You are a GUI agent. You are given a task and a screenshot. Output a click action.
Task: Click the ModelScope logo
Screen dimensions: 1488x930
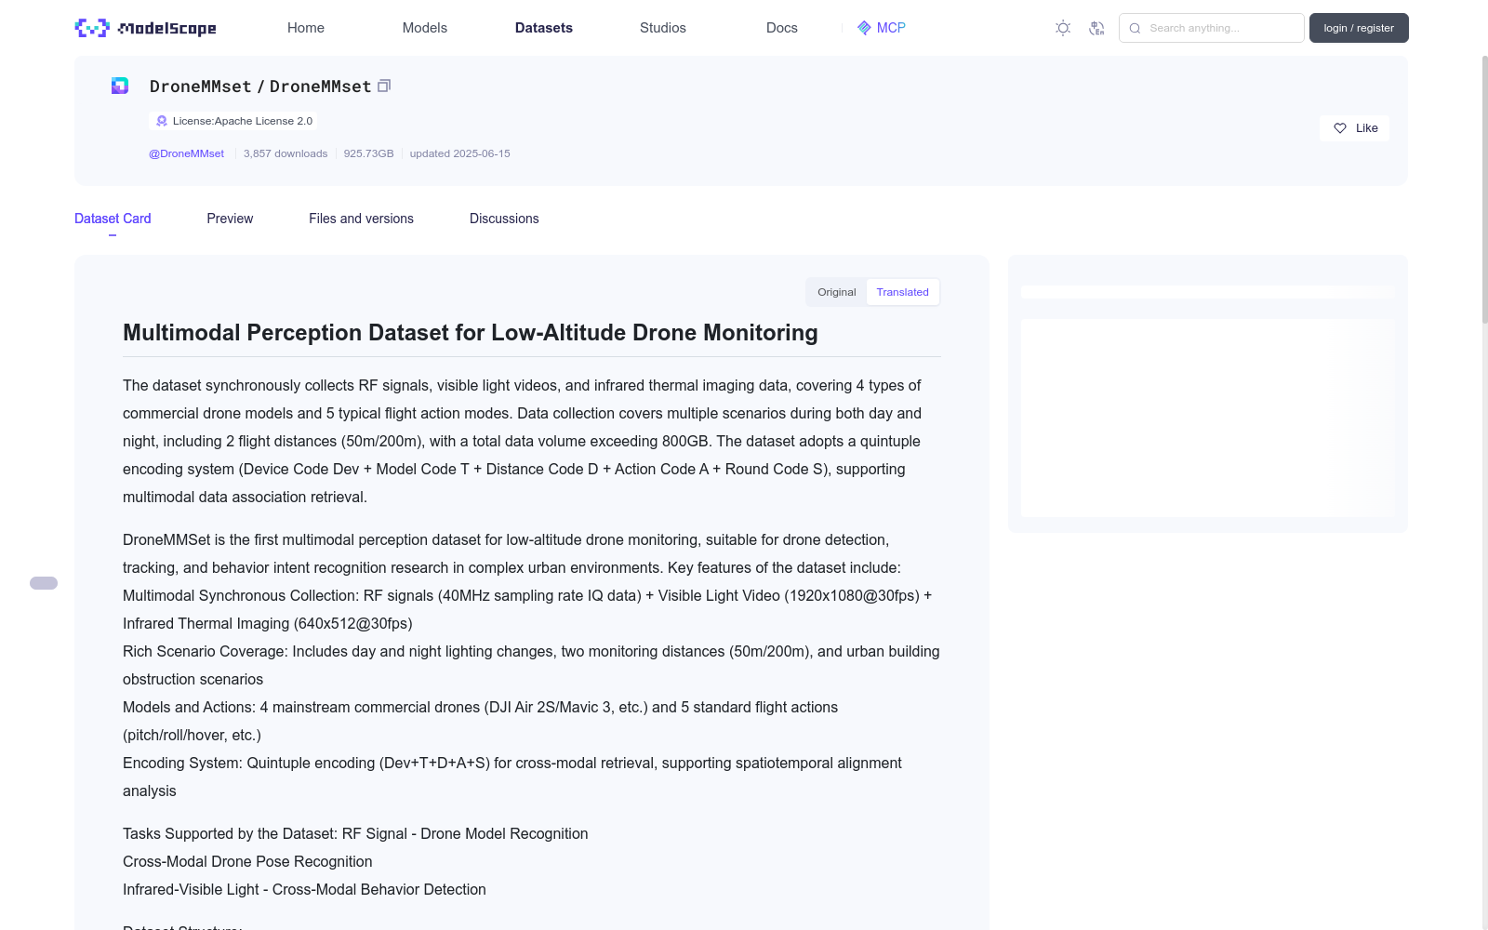pyautogui.click(x=145, y=28)
